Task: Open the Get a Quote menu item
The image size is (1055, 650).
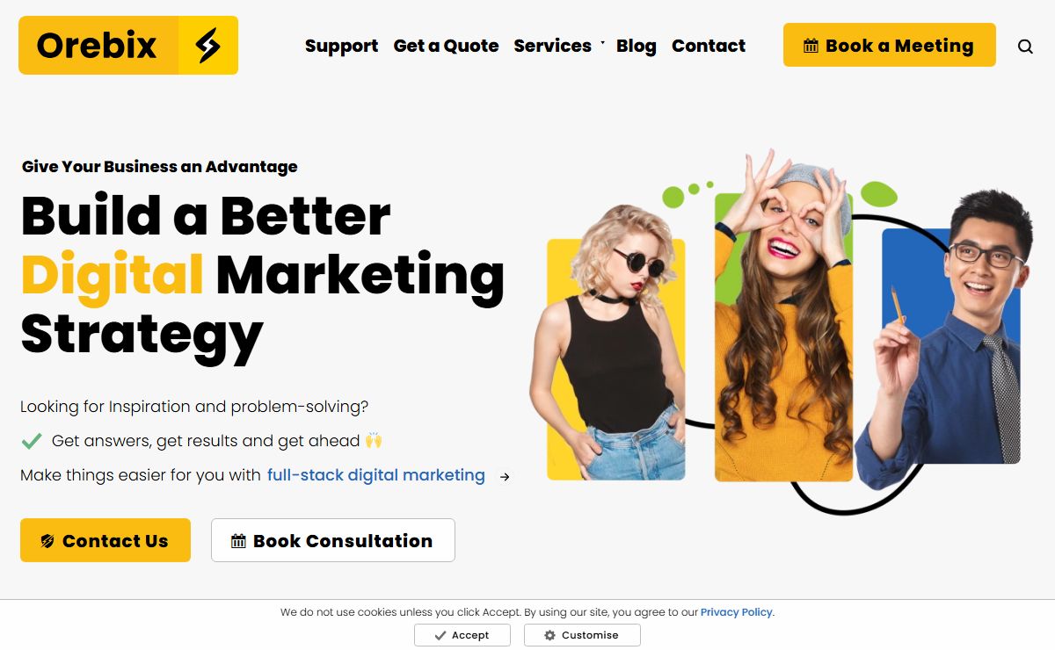Action: tap(446, 46)
